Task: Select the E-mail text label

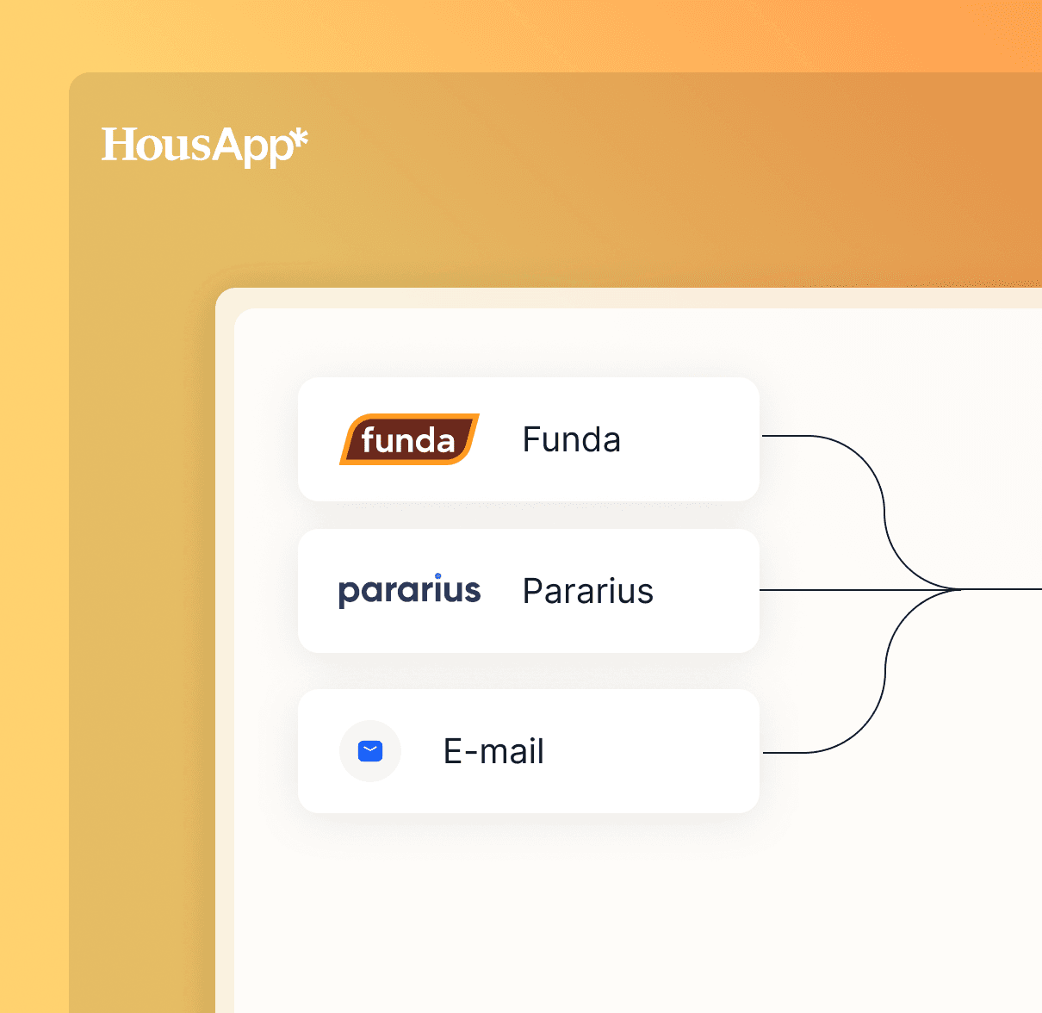Action: (493, 751)
